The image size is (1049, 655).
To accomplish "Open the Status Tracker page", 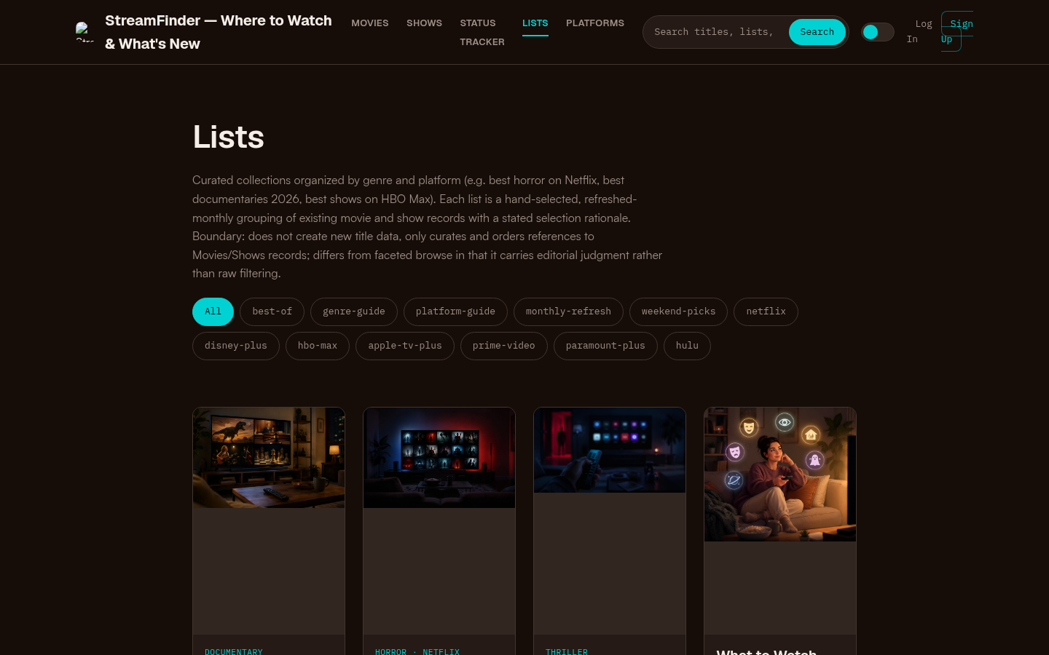I will 482,32.
